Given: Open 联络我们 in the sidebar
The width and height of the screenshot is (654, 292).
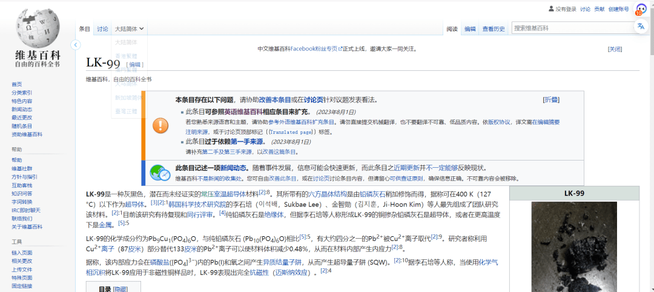Looking at the screenshot, I should (22, 219).
